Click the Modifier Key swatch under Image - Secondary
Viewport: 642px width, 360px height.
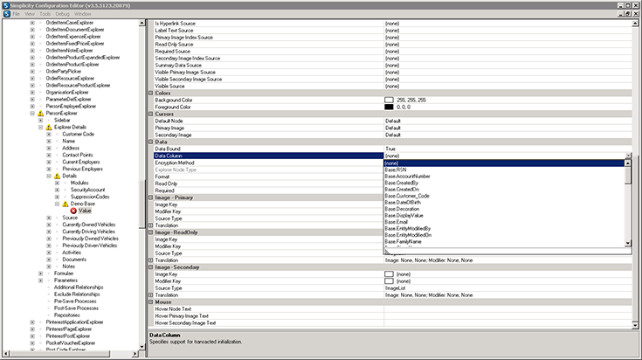[389, 281]
